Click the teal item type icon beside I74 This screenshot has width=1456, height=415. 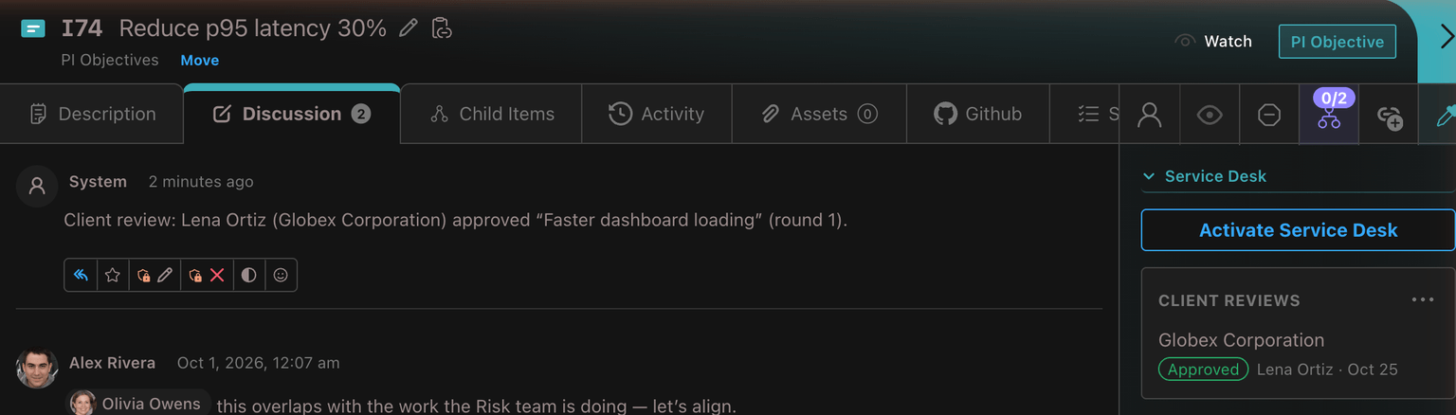(33, 28)
